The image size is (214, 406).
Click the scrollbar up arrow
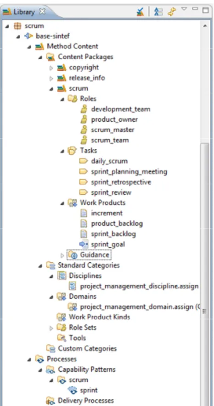click(205, 26)
